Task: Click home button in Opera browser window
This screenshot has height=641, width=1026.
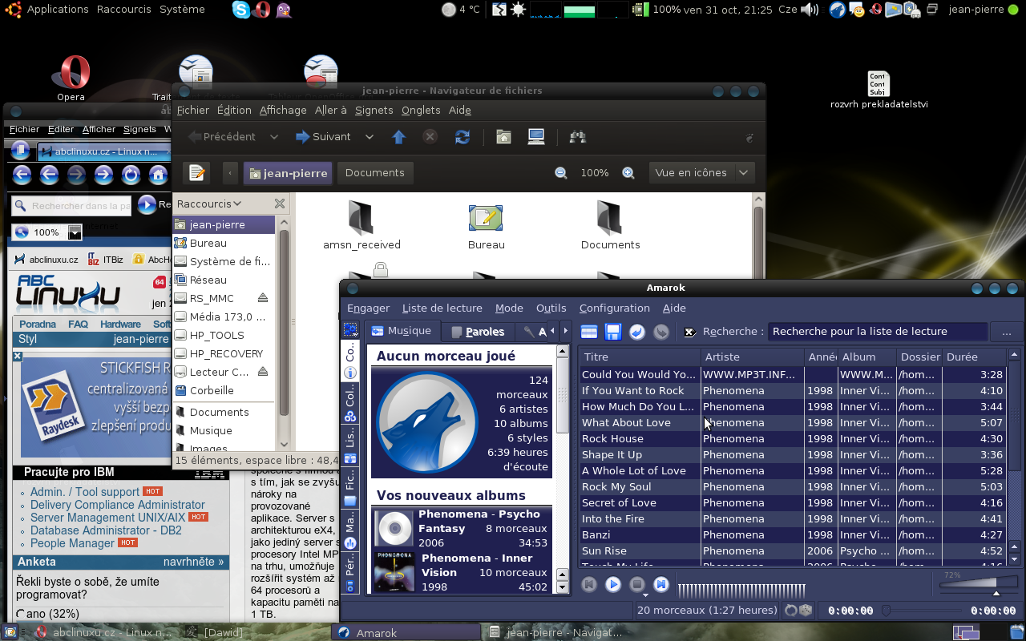Action: pos(158,175)
